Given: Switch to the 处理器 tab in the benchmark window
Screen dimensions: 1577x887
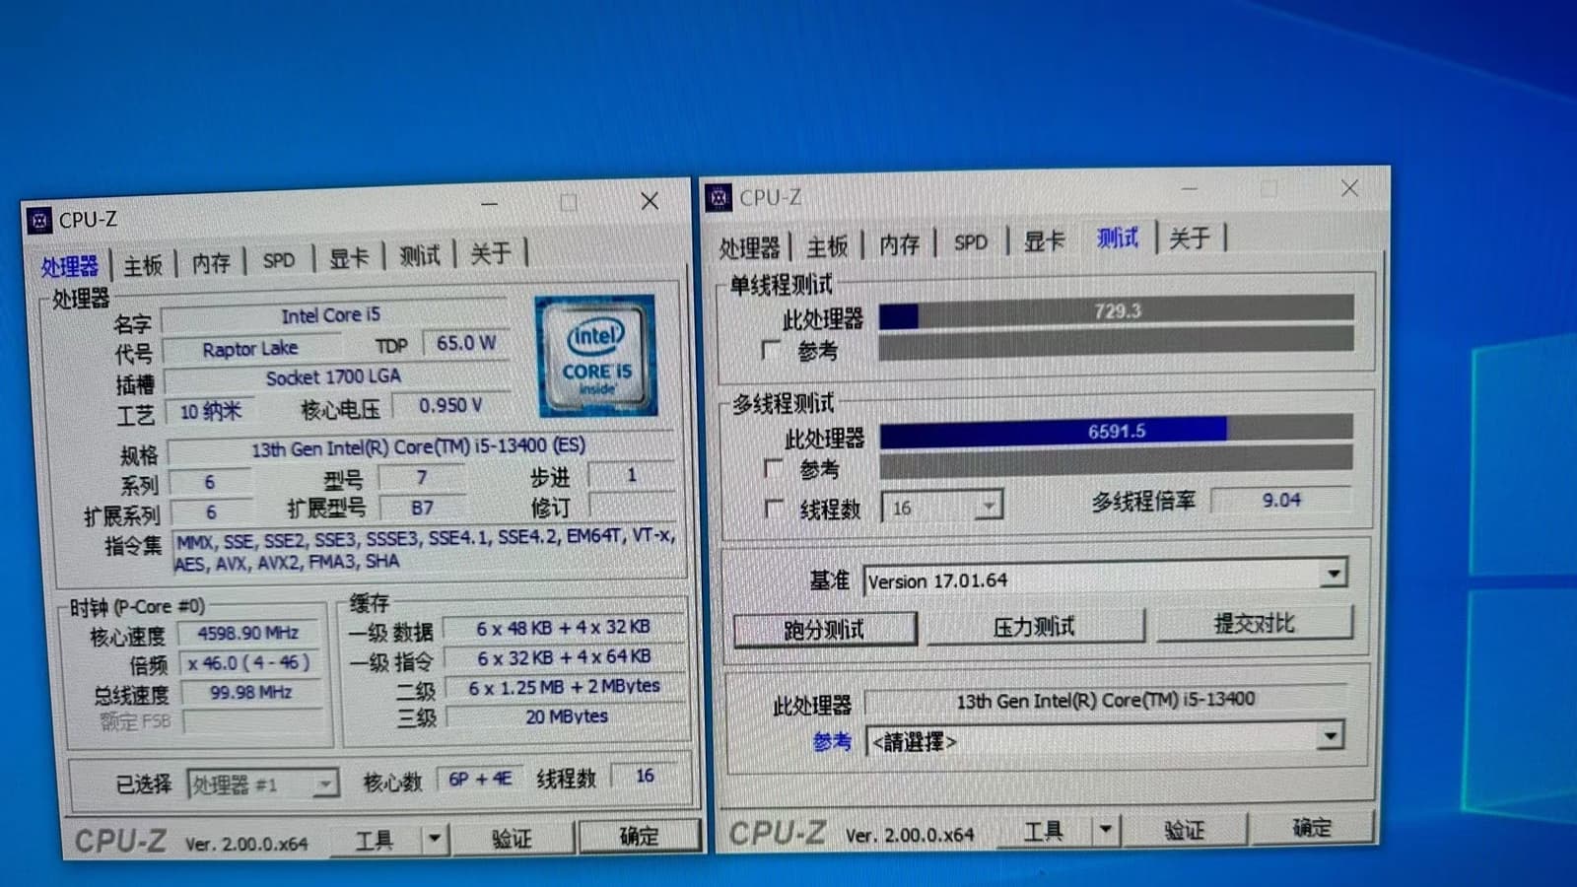Looking at the screenshot, I should pos(749,247).
